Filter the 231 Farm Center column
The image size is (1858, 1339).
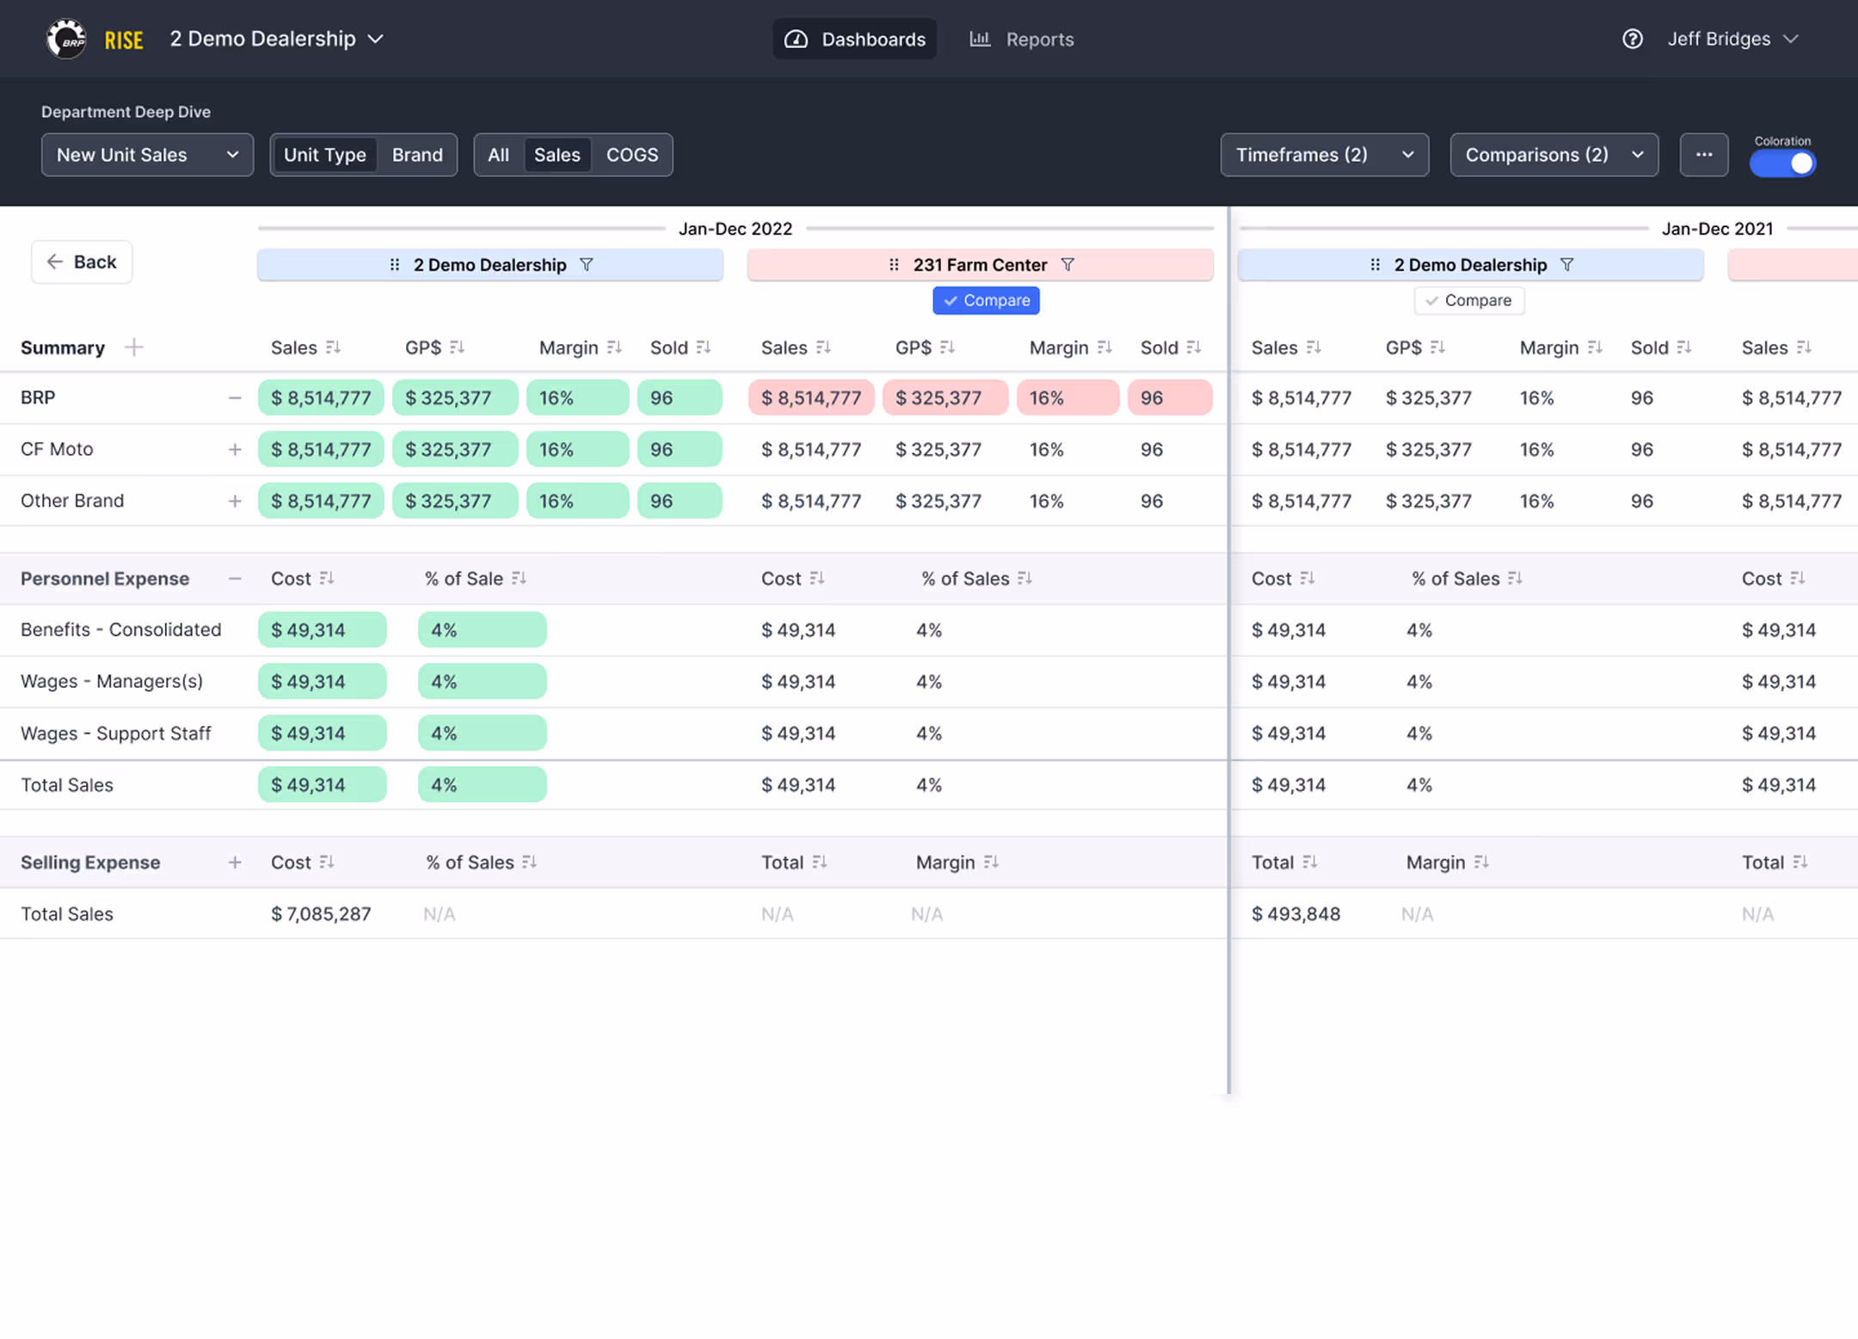(1067, 265)
